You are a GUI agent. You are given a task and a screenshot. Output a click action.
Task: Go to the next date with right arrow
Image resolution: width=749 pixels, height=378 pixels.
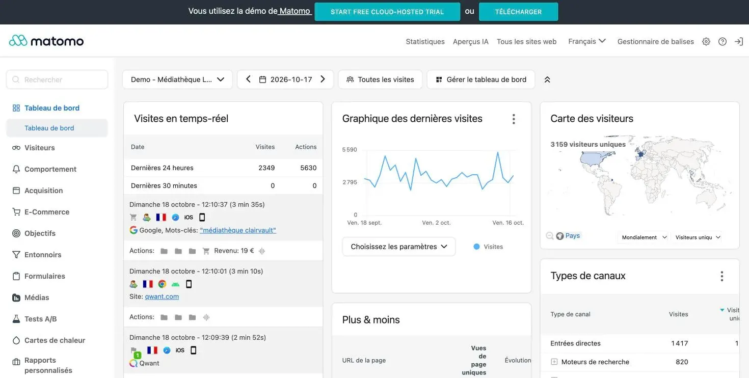tap(323, 79)
